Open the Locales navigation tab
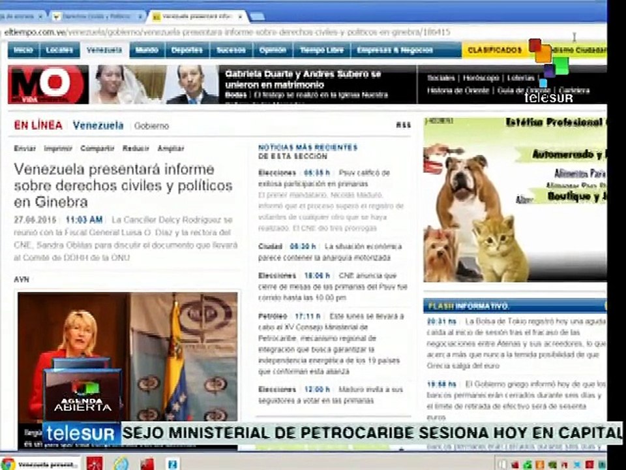Viewport: 626px width, 470px height. (59, 50)
